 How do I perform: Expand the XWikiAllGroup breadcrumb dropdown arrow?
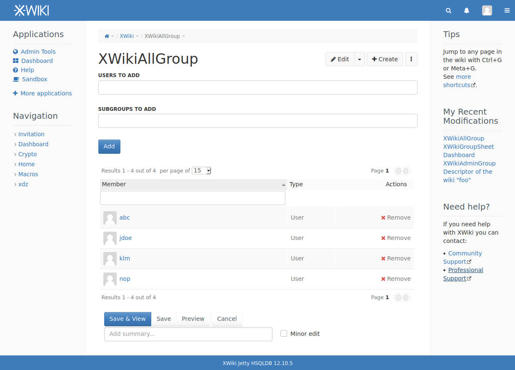point(183,36)
